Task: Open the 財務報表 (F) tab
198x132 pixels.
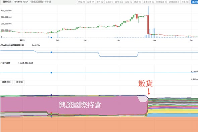Action: (x=161, y=2)
